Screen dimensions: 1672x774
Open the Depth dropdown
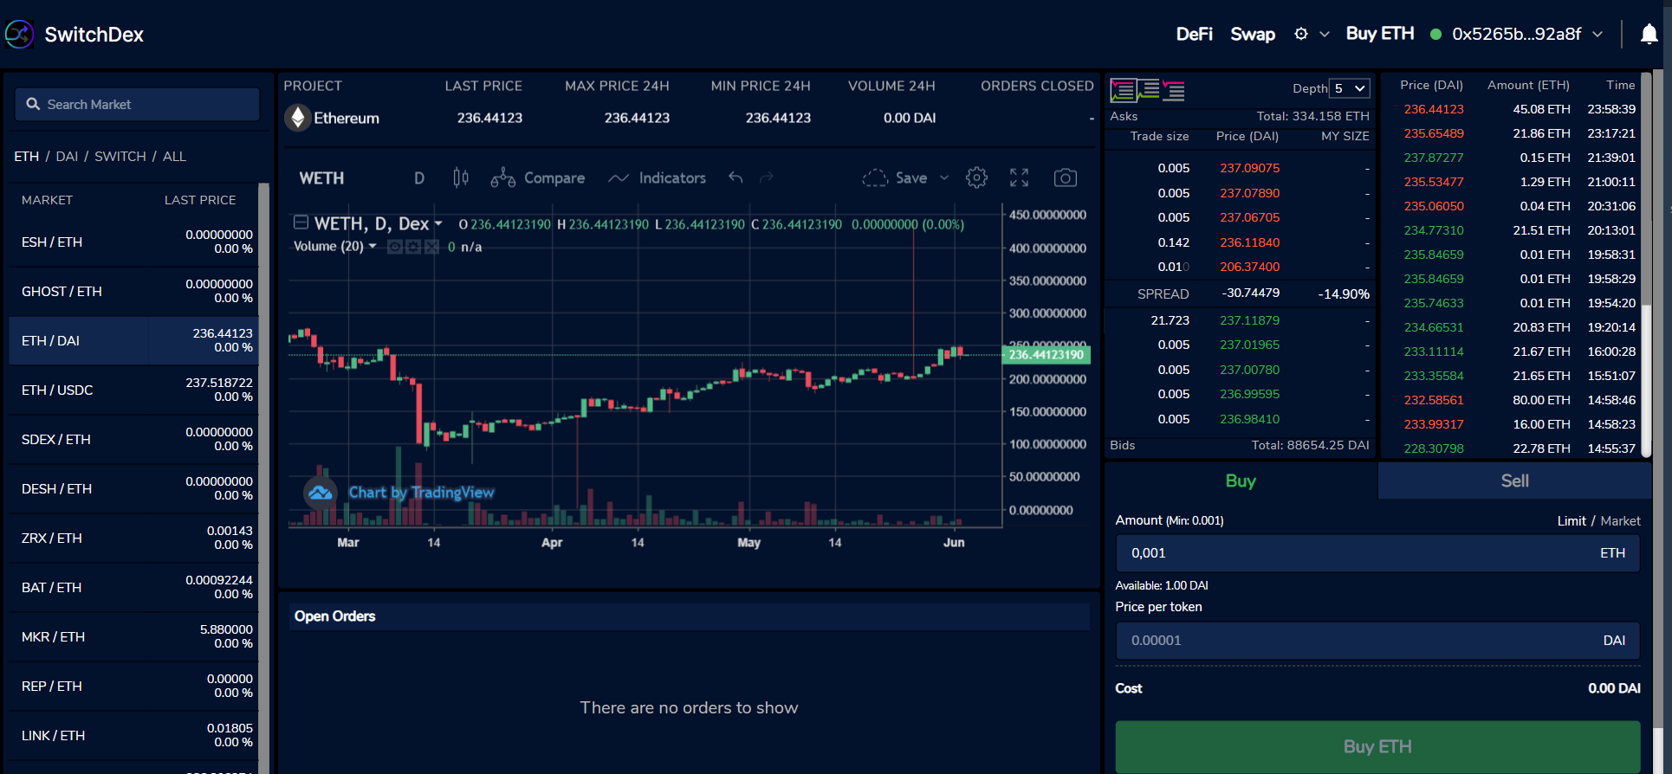pos(1350,88)
